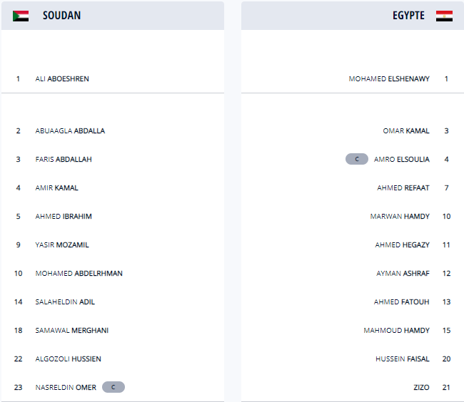View Amir Kamal player details
Screen dimensions: 464x402
57,187
